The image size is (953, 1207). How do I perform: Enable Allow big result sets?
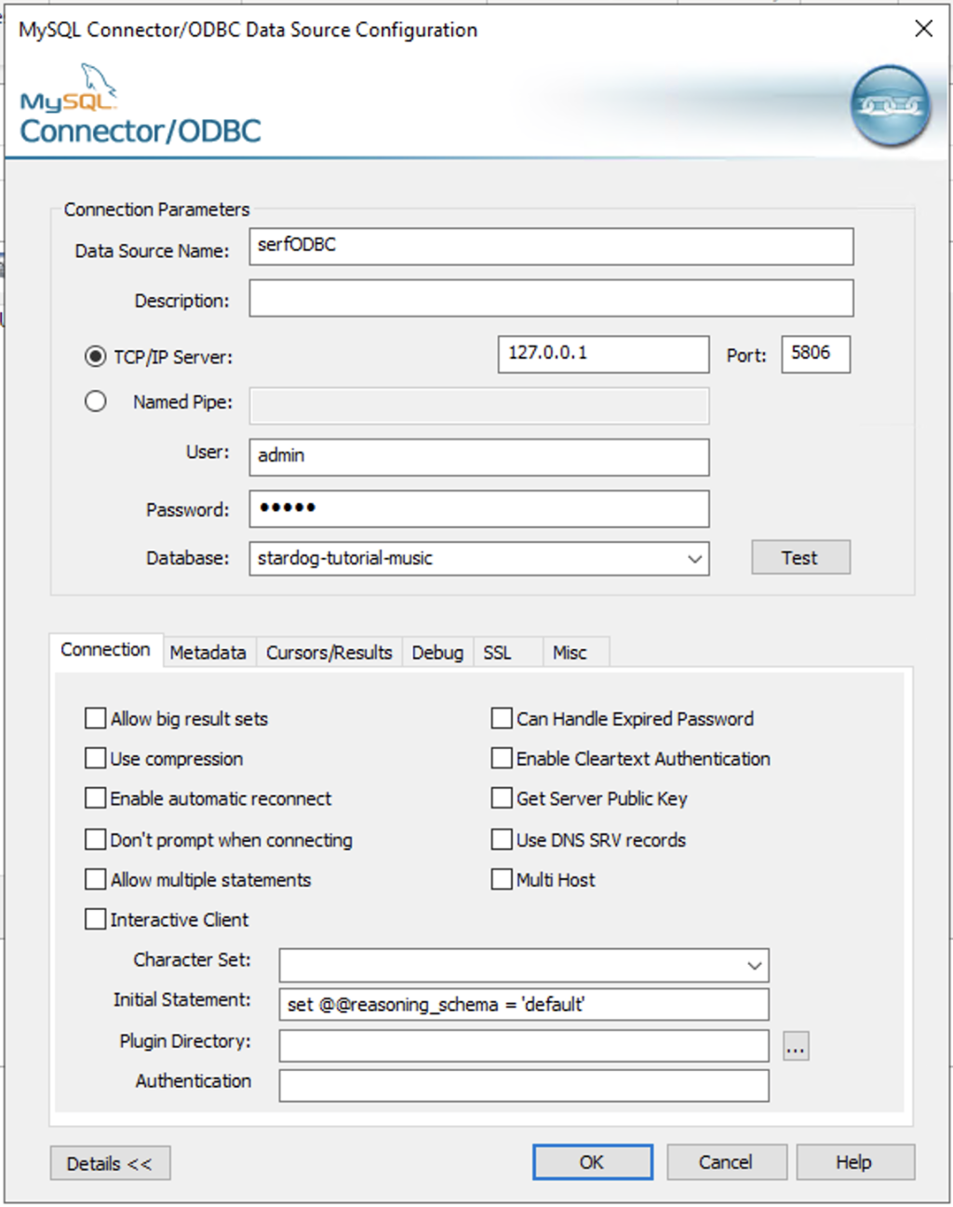tap(95, 718)
